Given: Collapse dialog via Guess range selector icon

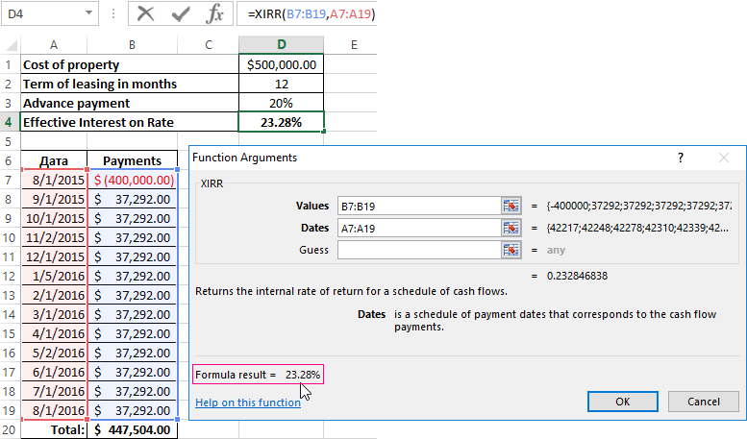Looking at the screenshot, I should click(510, 250).
